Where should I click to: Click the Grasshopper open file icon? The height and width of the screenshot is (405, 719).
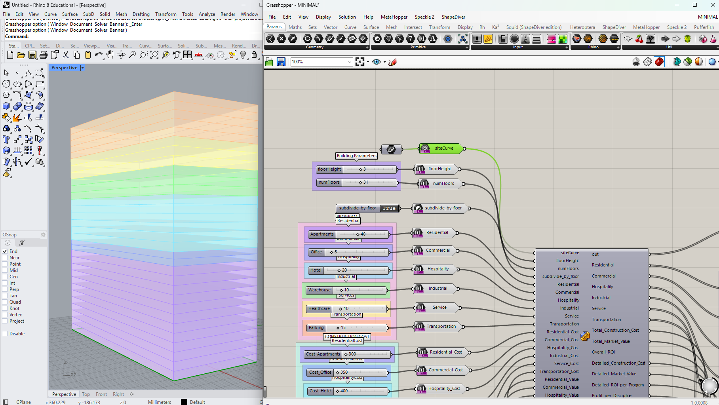click(x=269, y=62)
